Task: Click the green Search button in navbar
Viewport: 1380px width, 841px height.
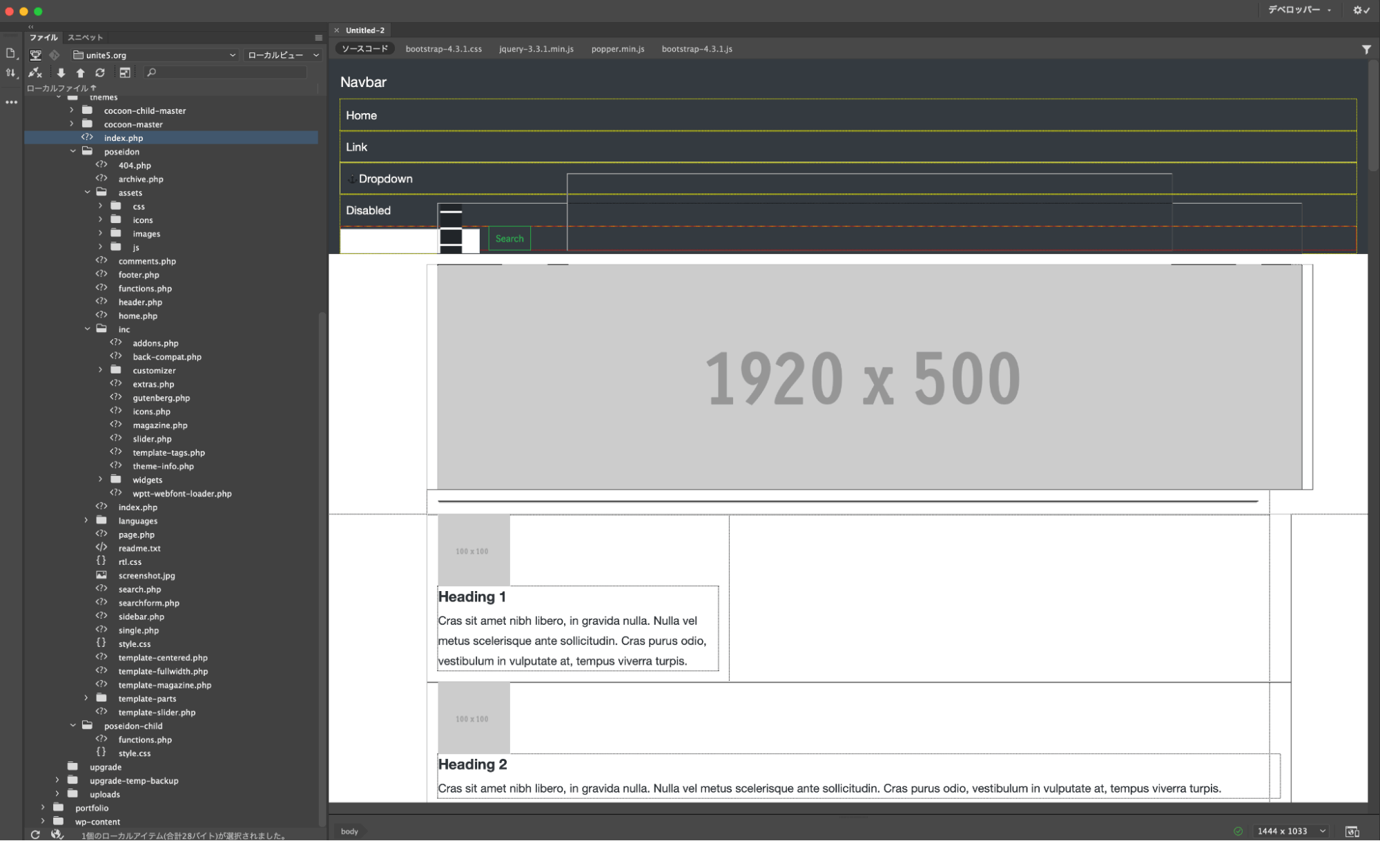Action: pos(509,239)
